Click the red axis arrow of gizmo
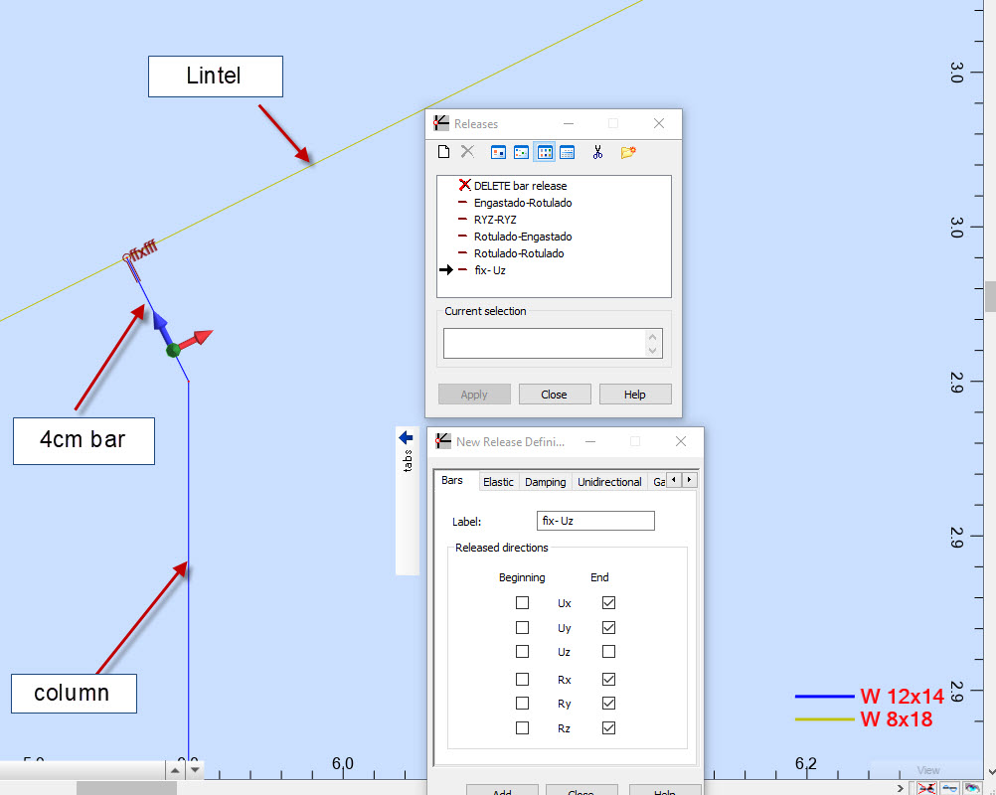This screenshot has height=795, width=996. (x=202, y=337)
